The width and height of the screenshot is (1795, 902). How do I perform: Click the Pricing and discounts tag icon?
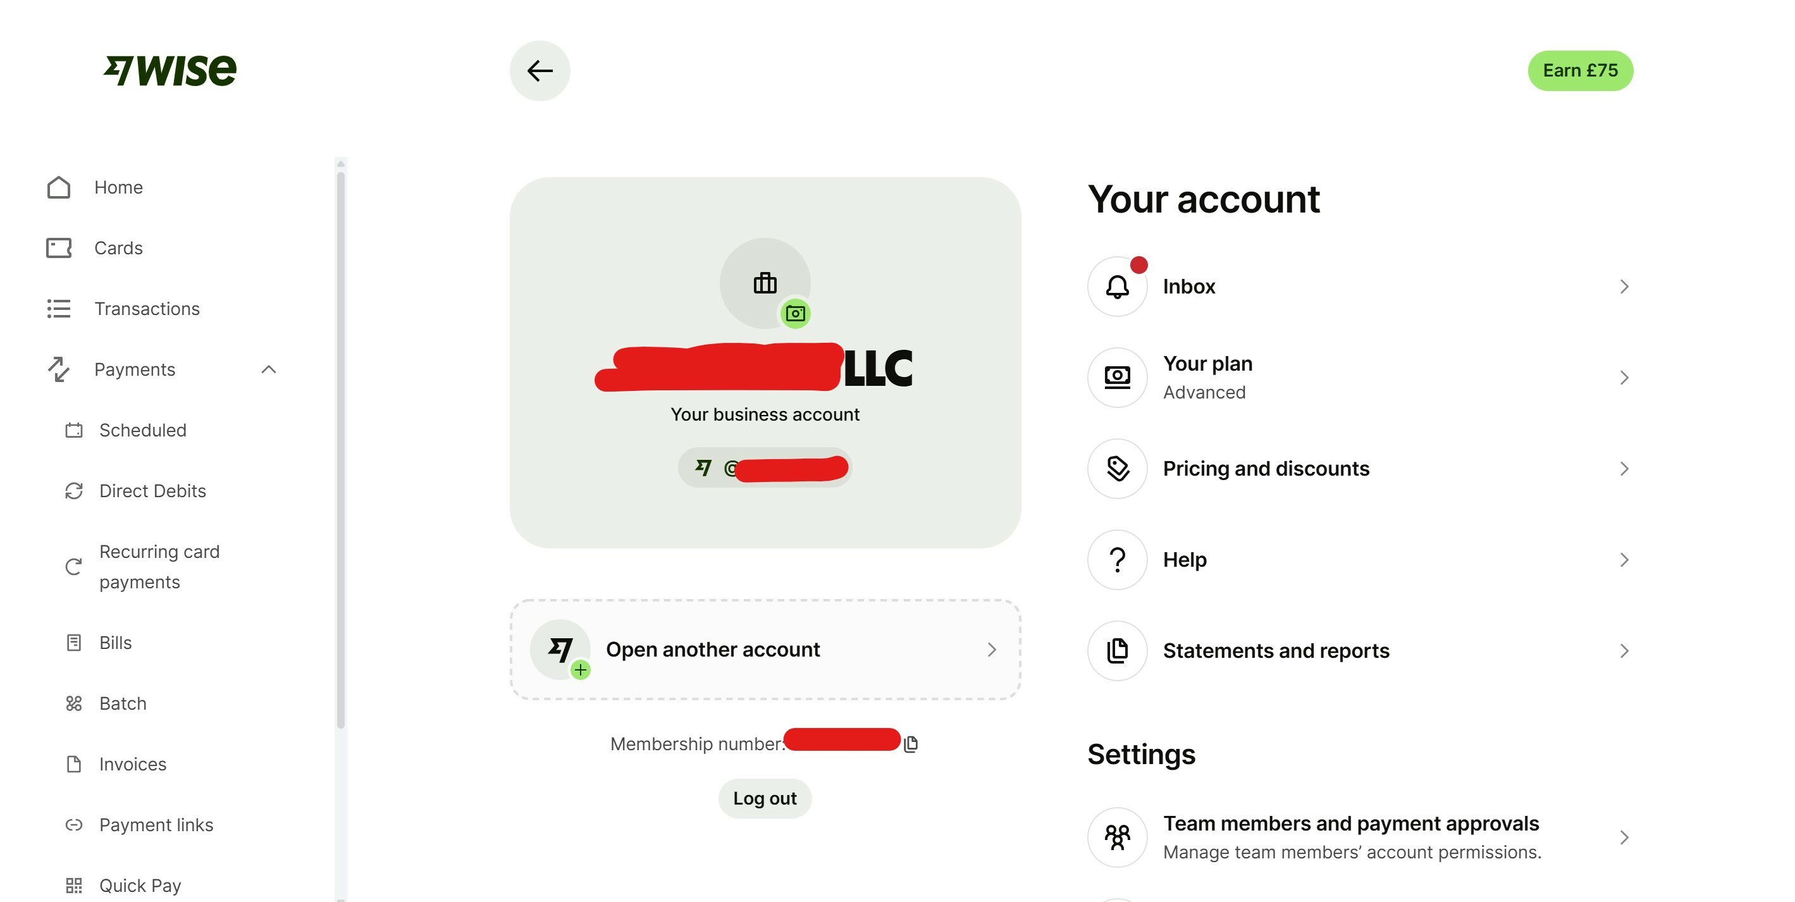[1117, 469]
